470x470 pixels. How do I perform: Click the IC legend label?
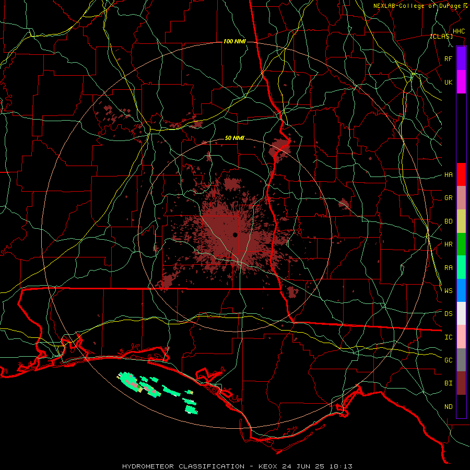(x=449, y=337)
